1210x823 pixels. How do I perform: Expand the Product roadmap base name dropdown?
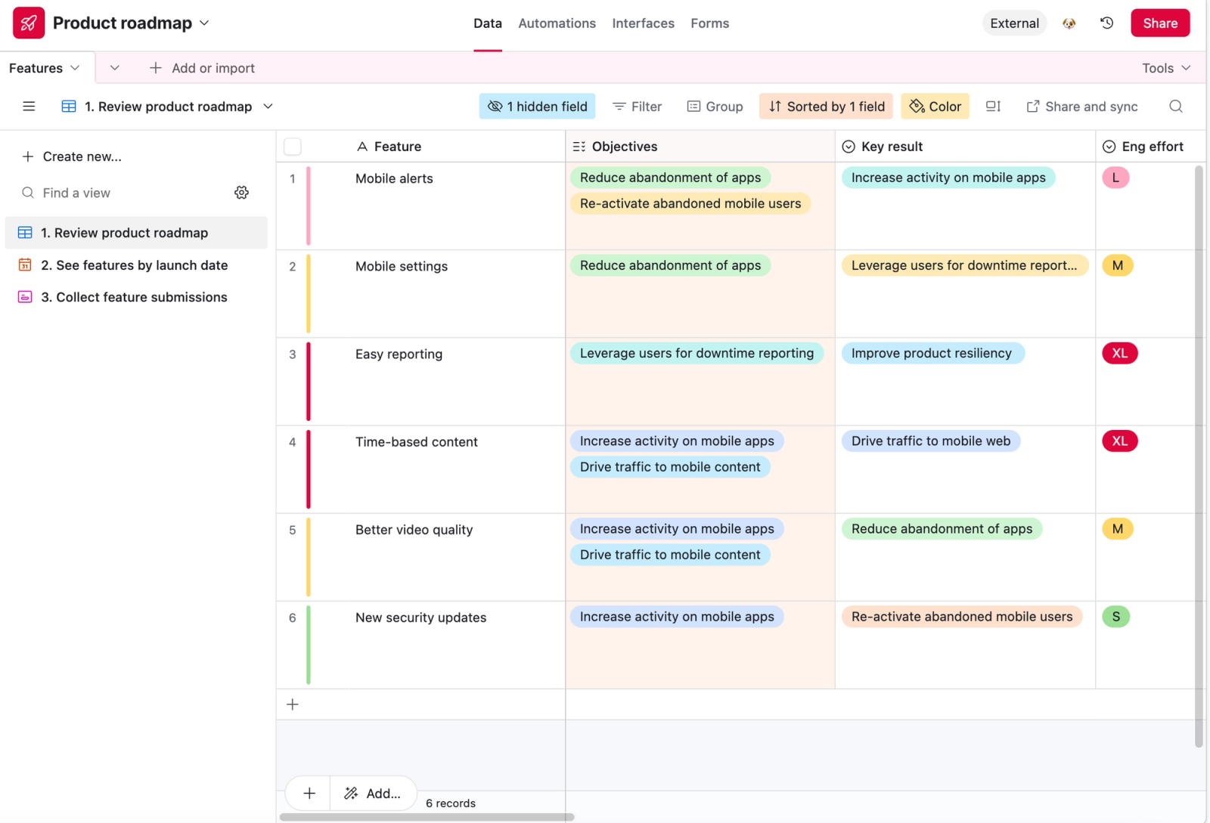tap(204, 23)
